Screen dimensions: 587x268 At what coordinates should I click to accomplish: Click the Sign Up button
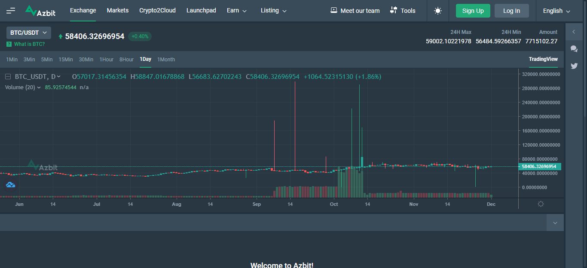click(x=473, y=11)
